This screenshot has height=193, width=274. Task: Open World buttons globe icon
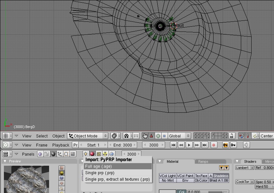112,154
